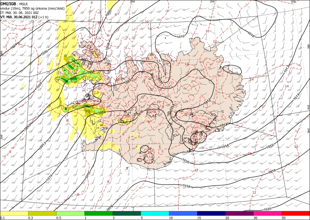Click the navy 15–20 precipitation legend swatch
This screenshot has width=310, height=220.
(x=211, y=213)
